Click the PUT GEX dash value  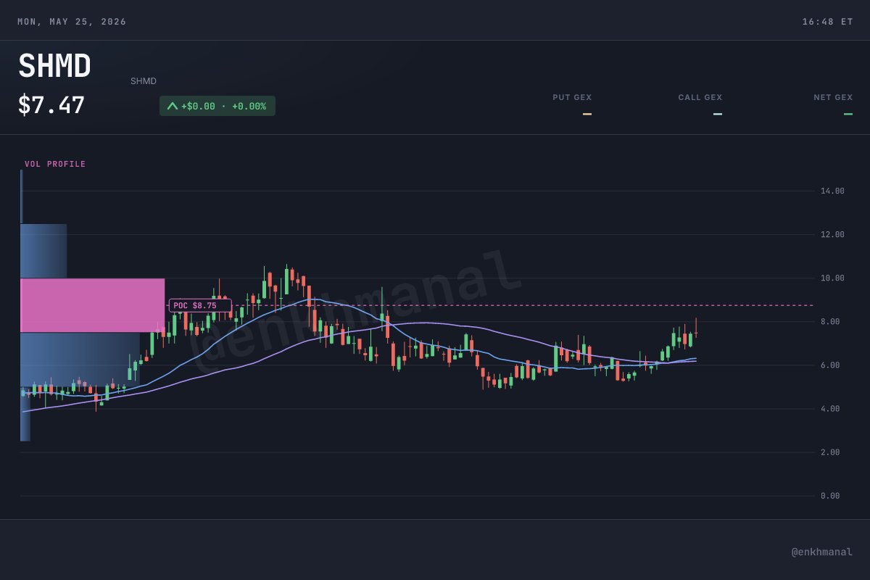click(587, 114)
